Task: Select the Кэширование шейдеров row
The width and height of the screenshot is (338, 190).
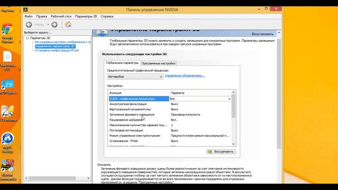Action: (170, 120)
